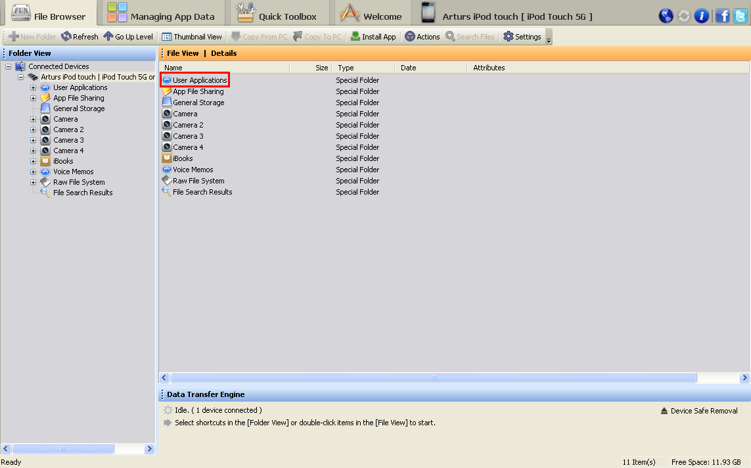Select File Search Results in Folder View tree
751x468 pixels.
pos(83,193)
